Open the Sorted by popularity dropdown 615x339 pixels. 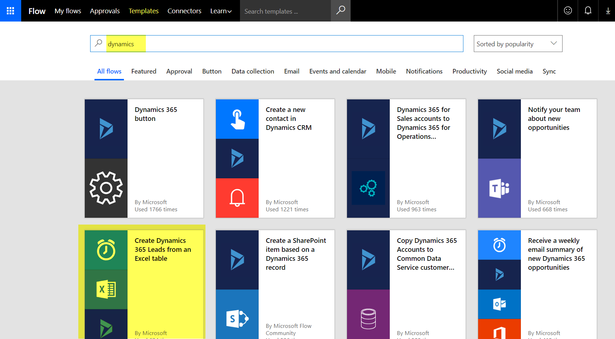[x=518, y=43]
